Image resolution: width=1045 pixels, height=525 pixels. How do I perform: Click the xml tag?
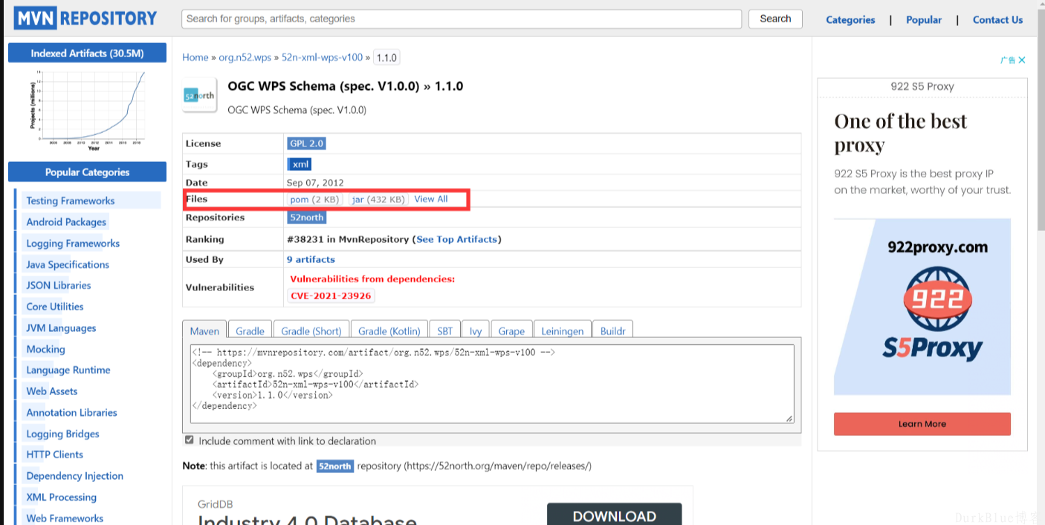pyautogui.click(x=300, y=164)
